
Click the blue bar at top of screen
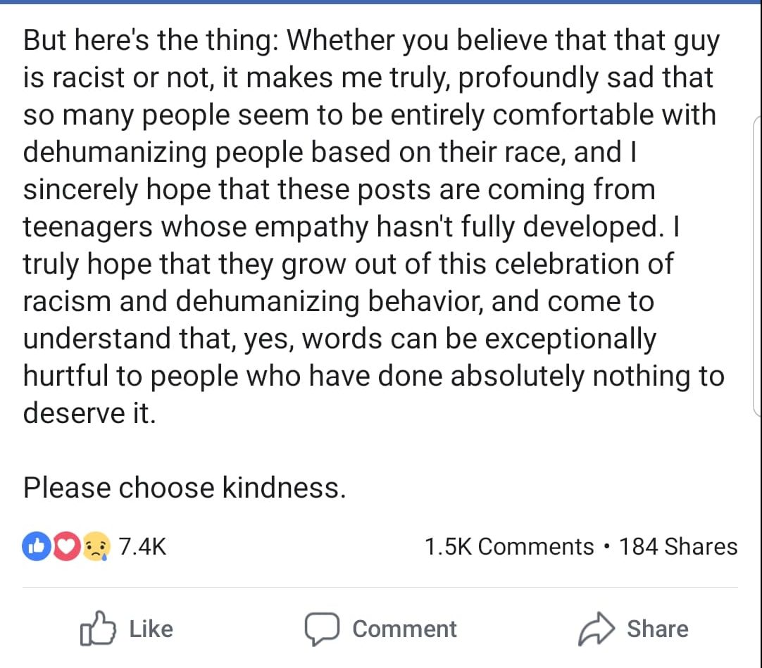pos(380,2)
